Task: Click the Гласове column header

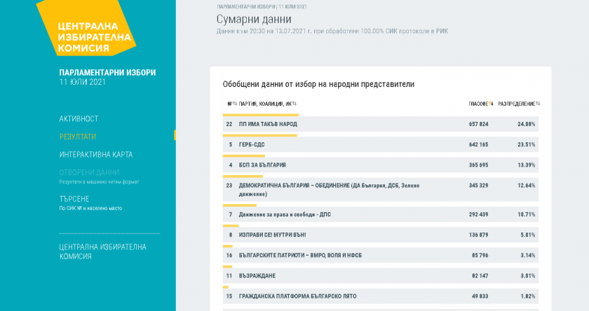Action: point(478,104)
